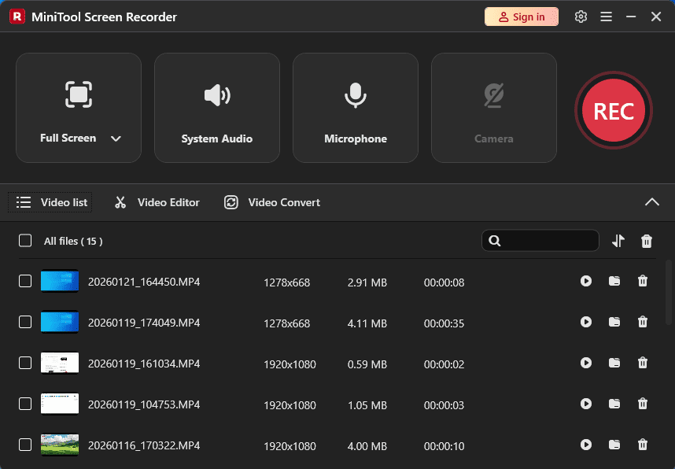Toggle System Audio recording

pyautogui.click(x=217, y=107)
